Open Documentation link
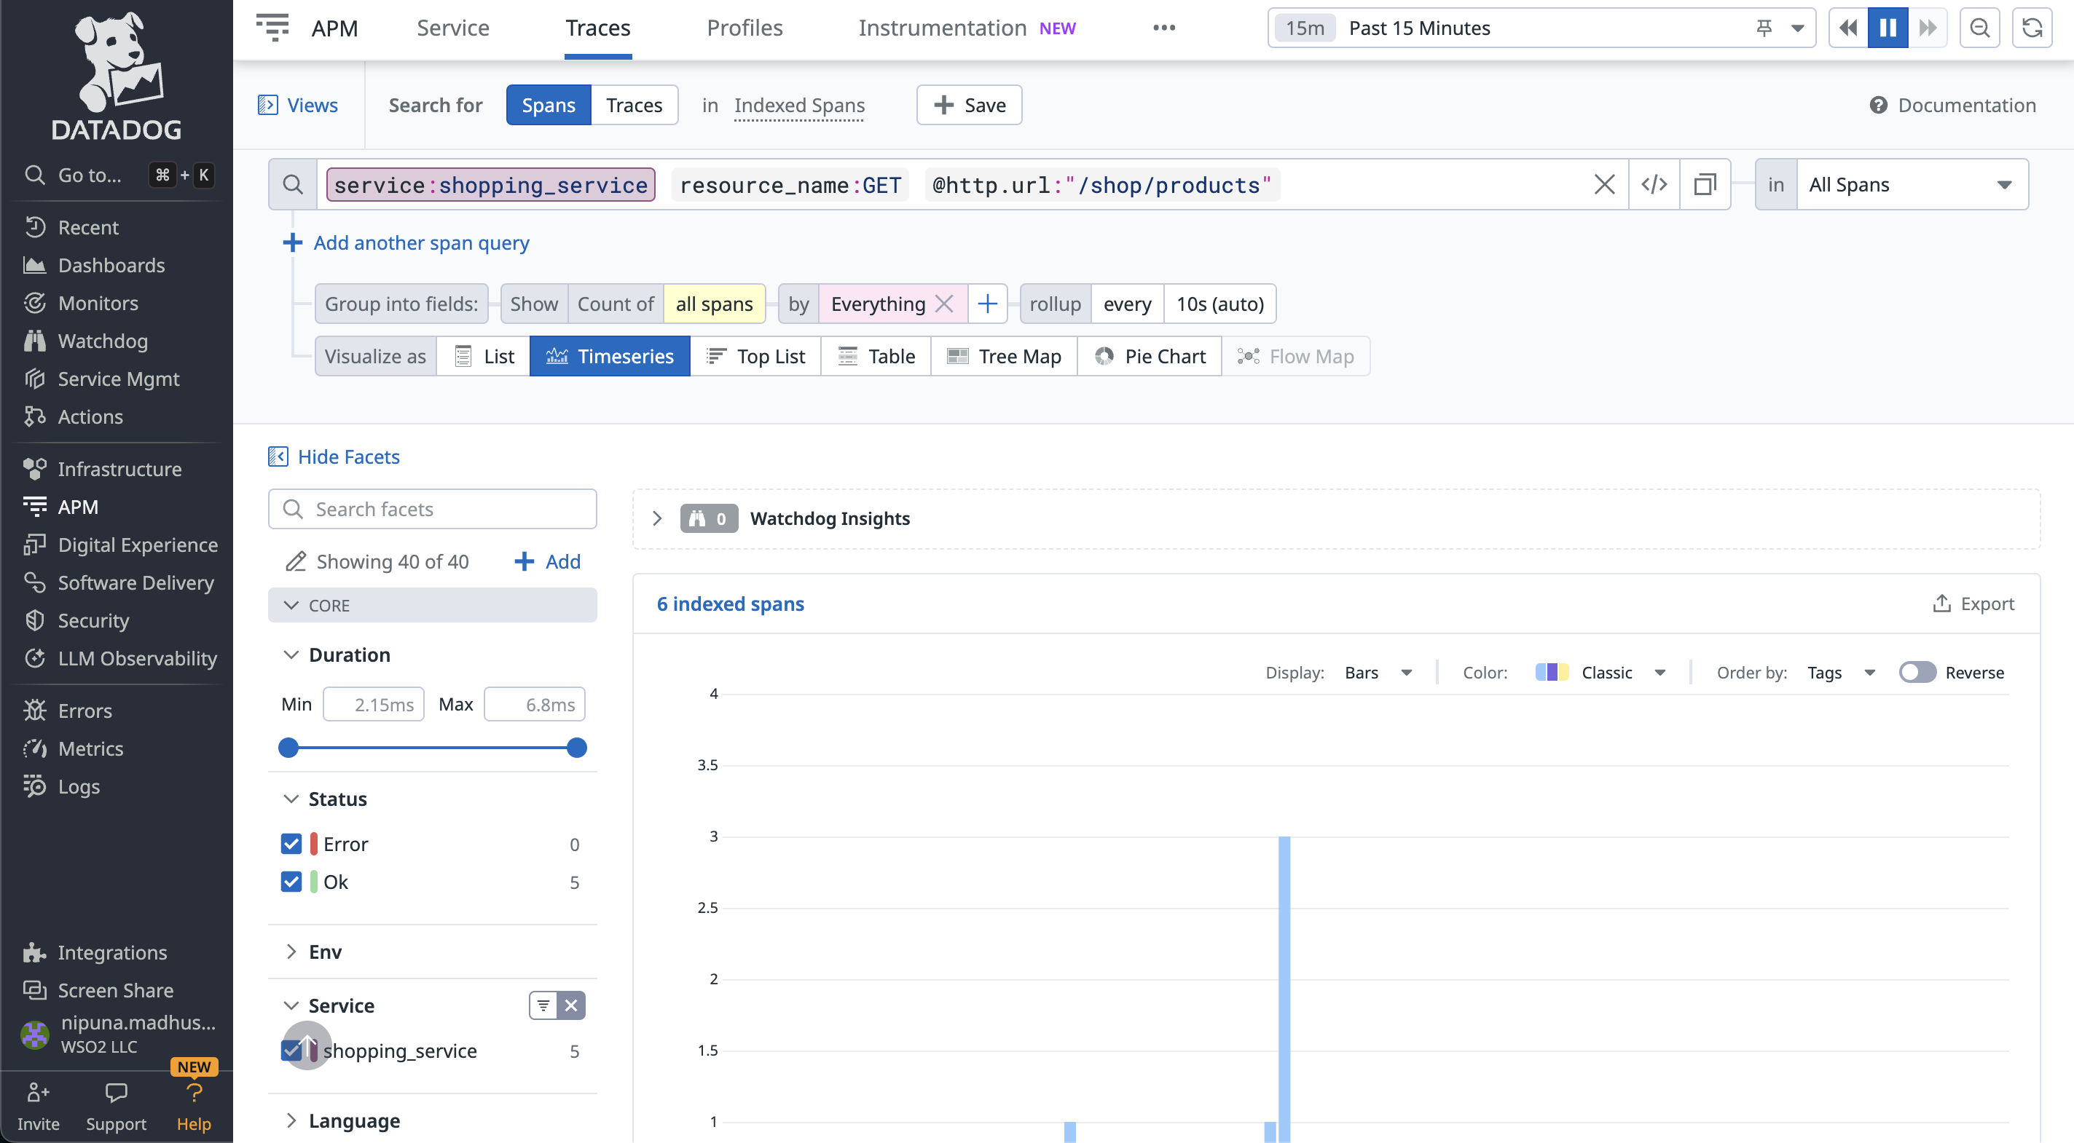 [1952, 106]
